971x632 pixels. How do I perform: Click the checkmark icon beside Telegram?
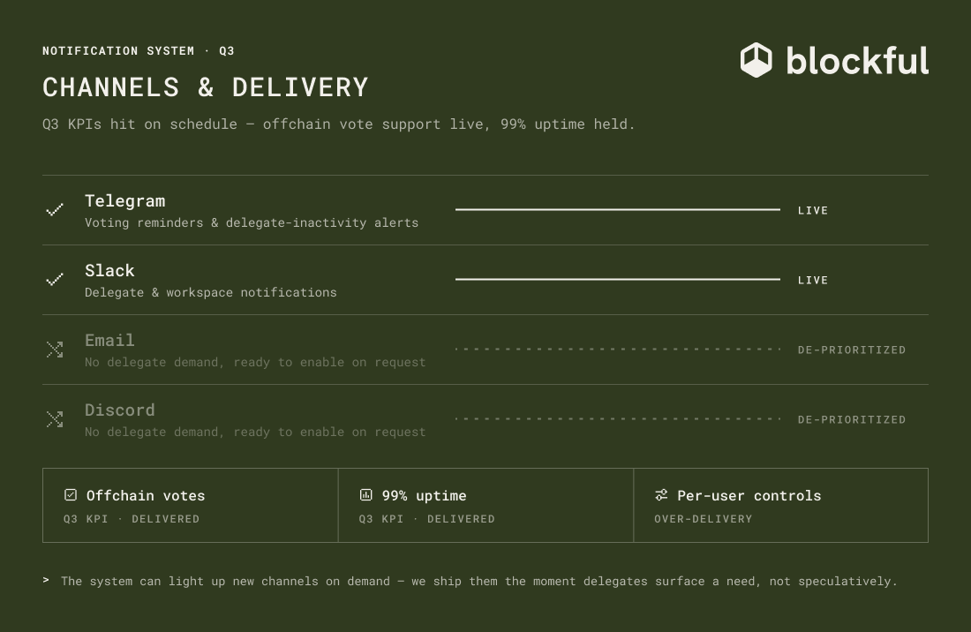point(55,210)
